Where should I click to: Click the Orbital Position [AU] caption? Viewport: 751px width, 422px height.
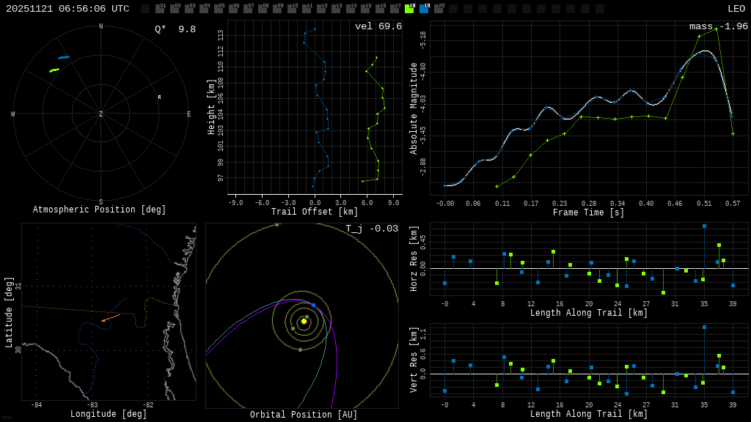coord(304,415)
